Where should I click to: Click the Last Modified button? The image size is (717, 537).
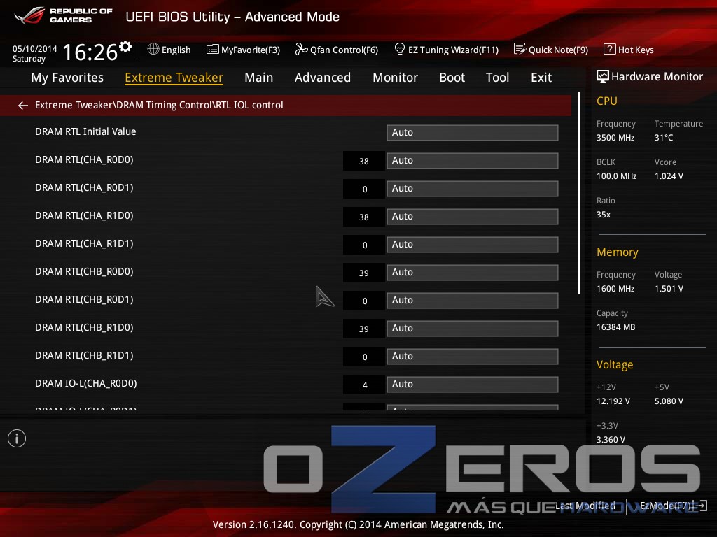pos(585,506)
